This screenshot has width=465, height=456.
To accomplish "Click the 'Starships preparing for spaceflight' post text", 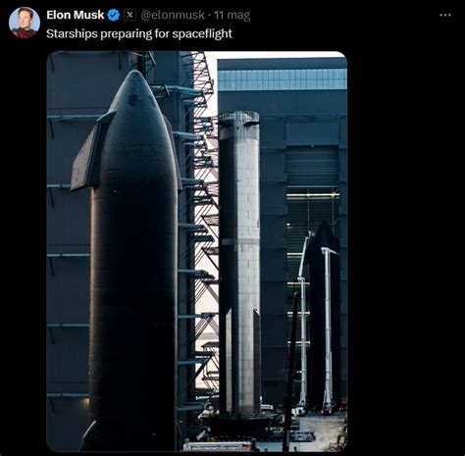I will point(139,33).
